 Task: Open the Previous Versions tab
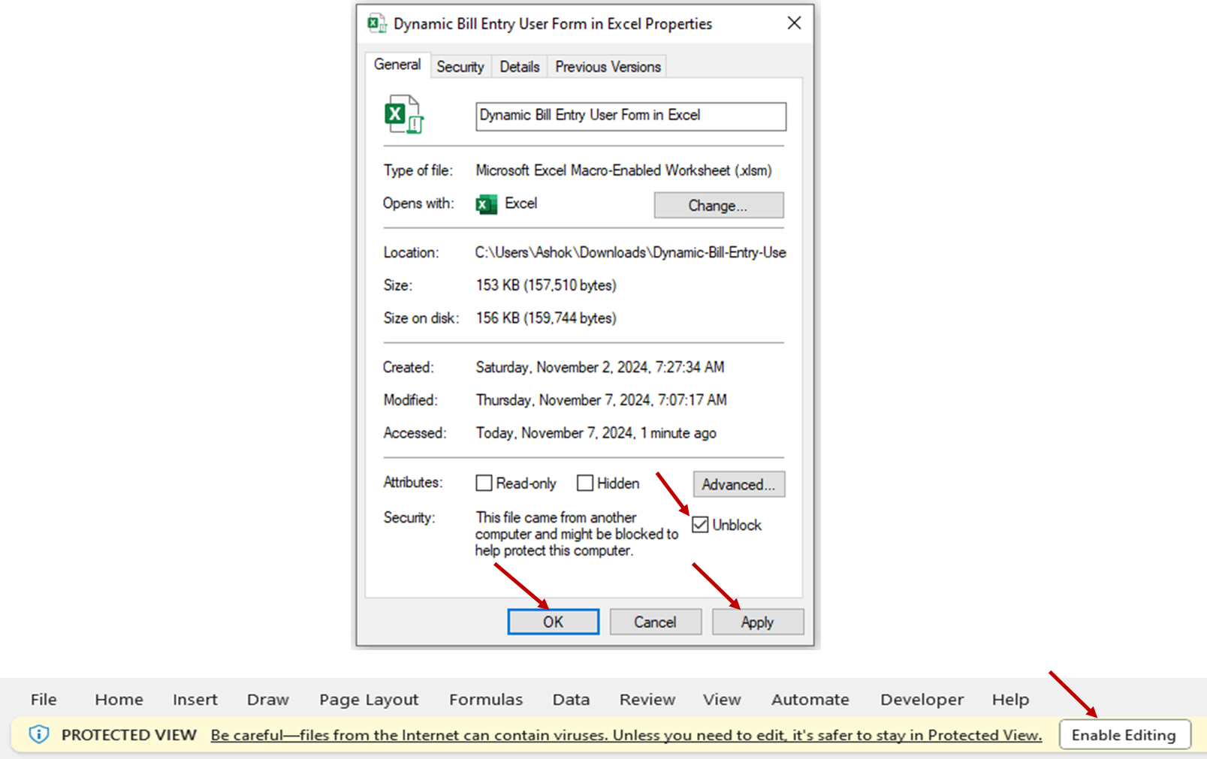click(608, 67)
